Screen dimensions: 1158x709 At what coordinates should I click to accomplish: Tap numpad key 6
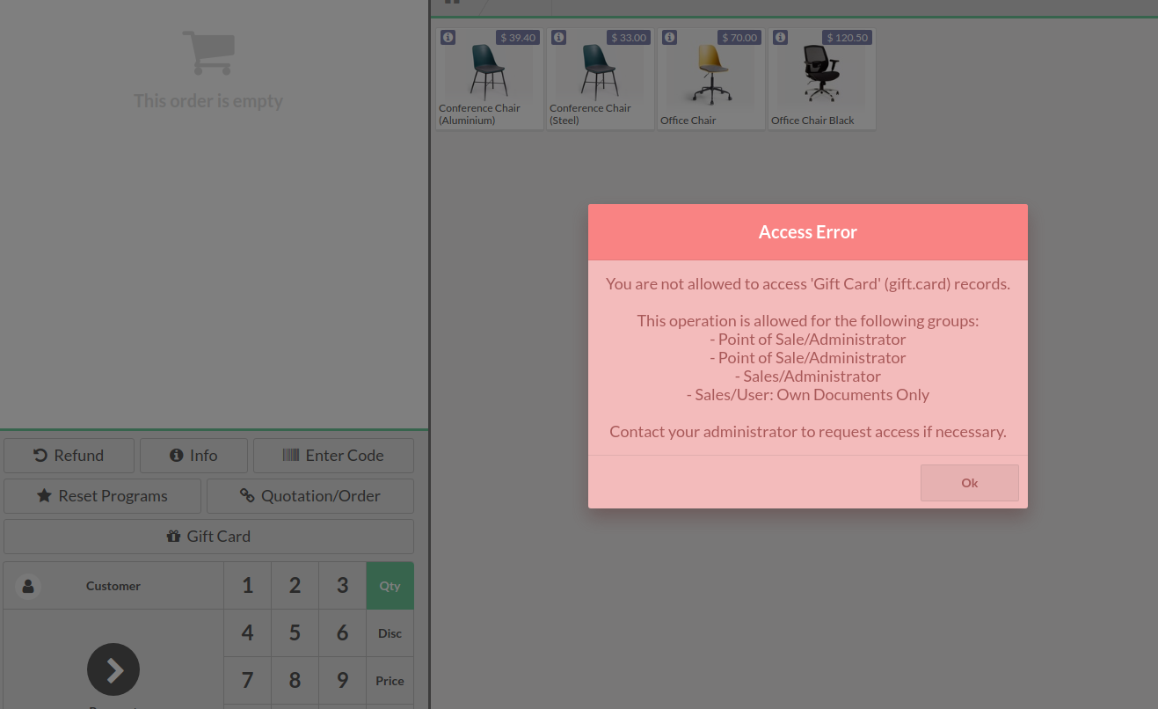point(343,633)
